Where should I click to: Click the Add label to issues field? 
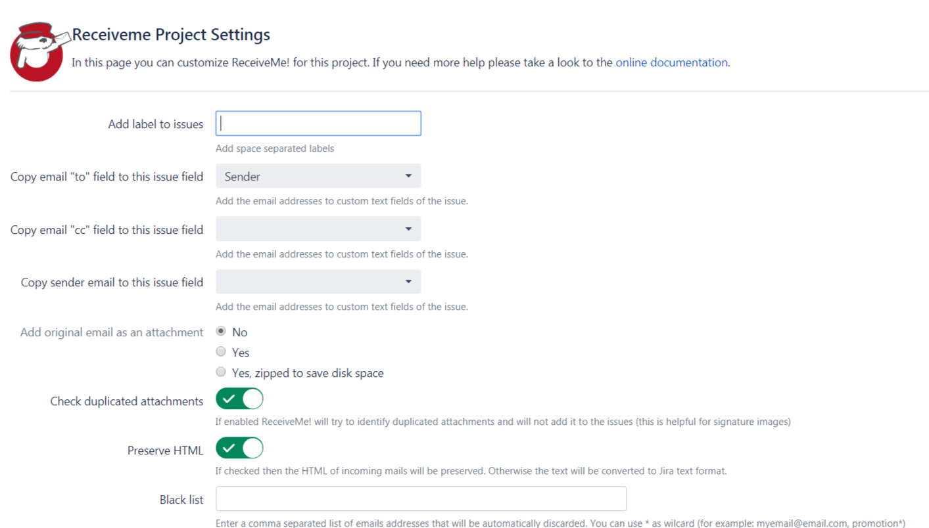point(318,123)
